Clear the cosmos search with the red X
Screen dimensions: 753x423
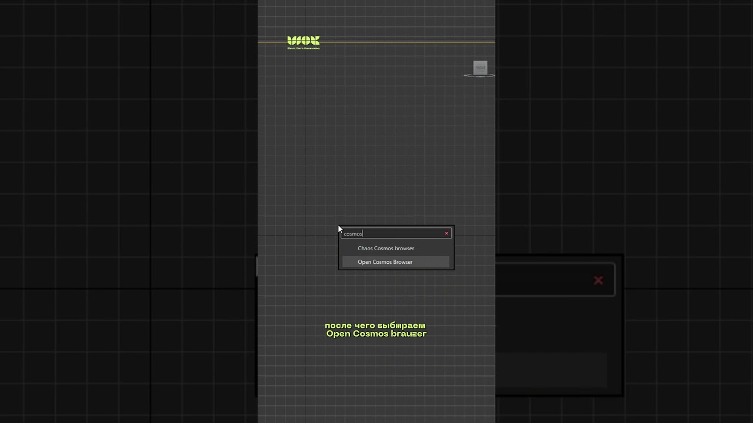pyautogui.click(x=447, y=233)
